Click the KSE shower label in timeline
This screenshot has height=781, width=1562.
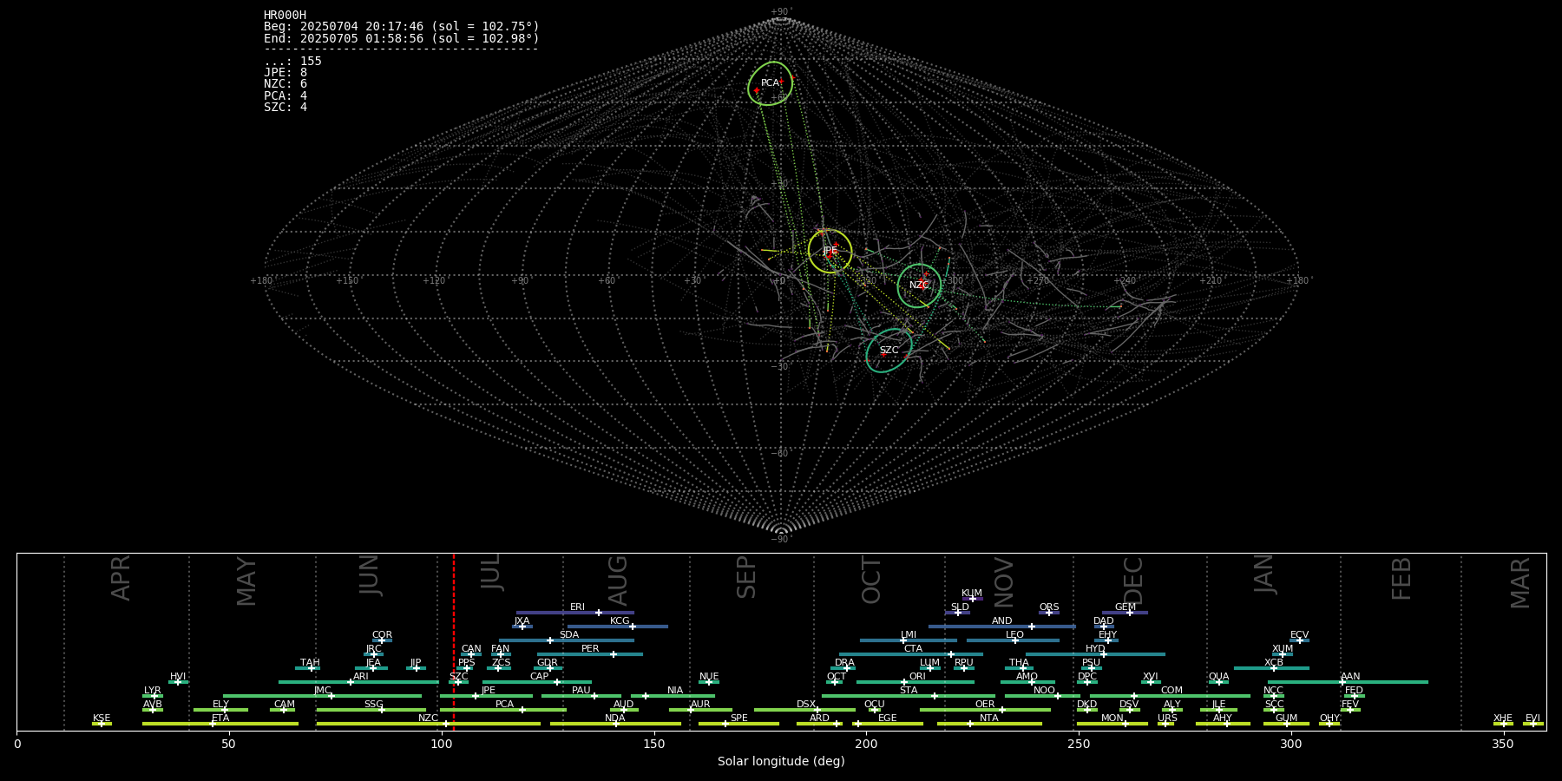click(x=102, y=719)
